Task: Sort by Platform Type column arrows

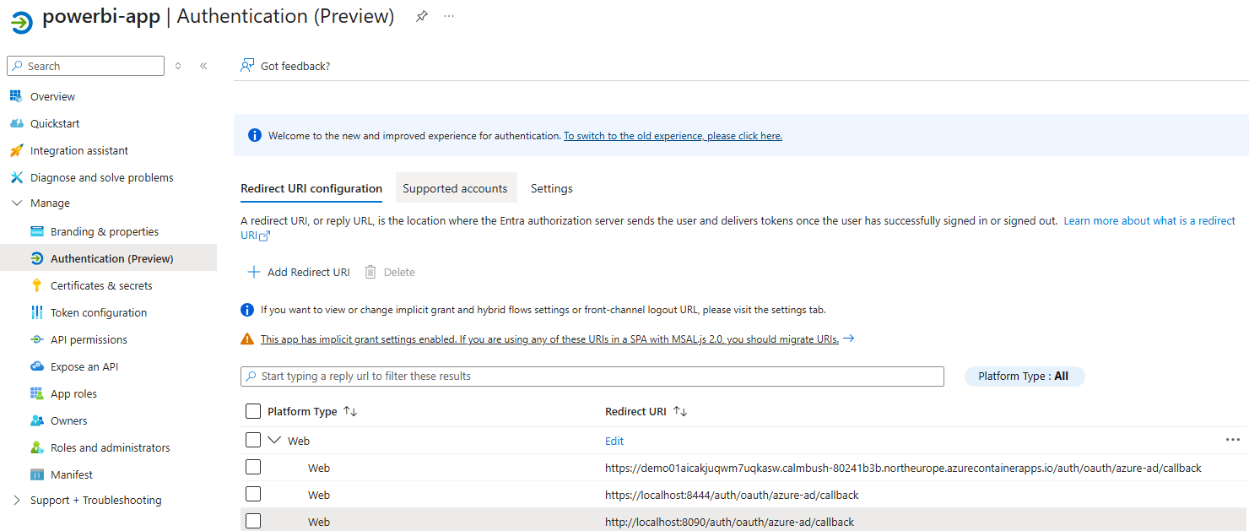Action: point(350,411)
